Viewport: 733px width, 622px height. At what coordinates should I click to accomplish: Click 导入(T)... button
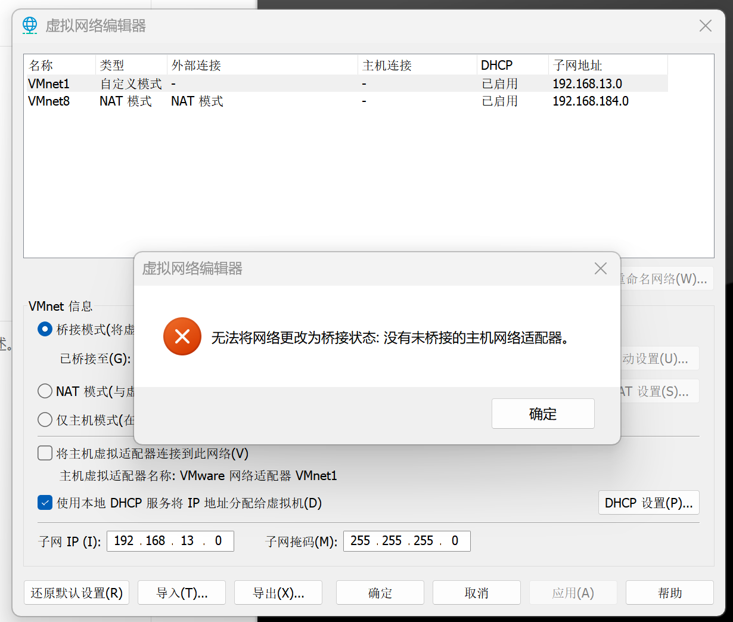pyautogui.click(x=182, y=593)
